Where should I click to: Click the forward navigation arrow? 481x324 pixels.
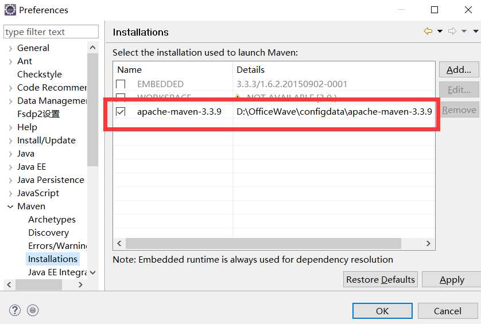coord(452,31)
